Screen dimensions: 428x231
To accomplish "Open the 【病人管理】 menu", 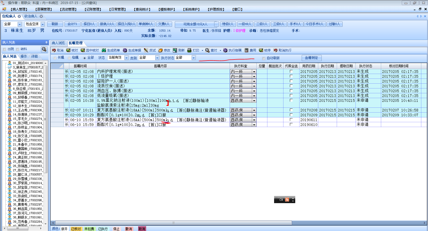I will click(x=19, y=9).
